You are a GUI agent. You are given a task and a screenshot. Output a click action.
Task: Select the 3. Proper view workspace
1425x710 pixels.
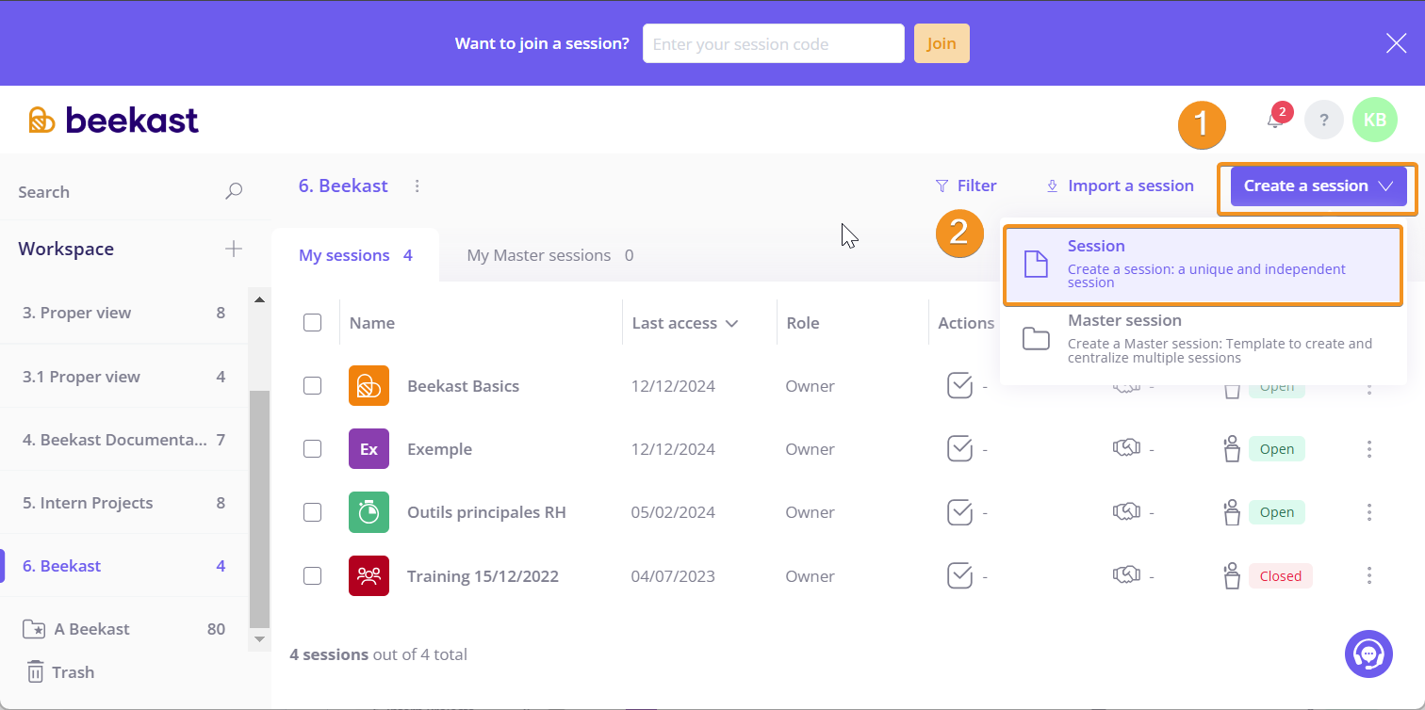click(123, 313)
